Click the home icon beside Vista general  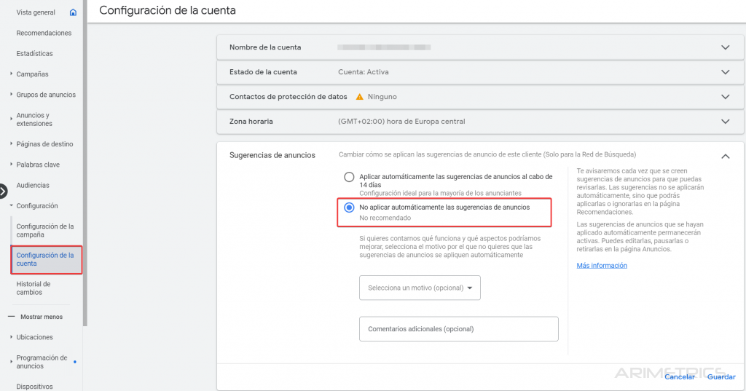tap(73, 12)
